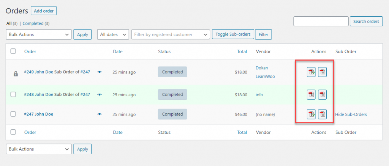Click Hide Sub-Orders link
Viewport: 389px width, 166px height.
(x=351, y=114)
